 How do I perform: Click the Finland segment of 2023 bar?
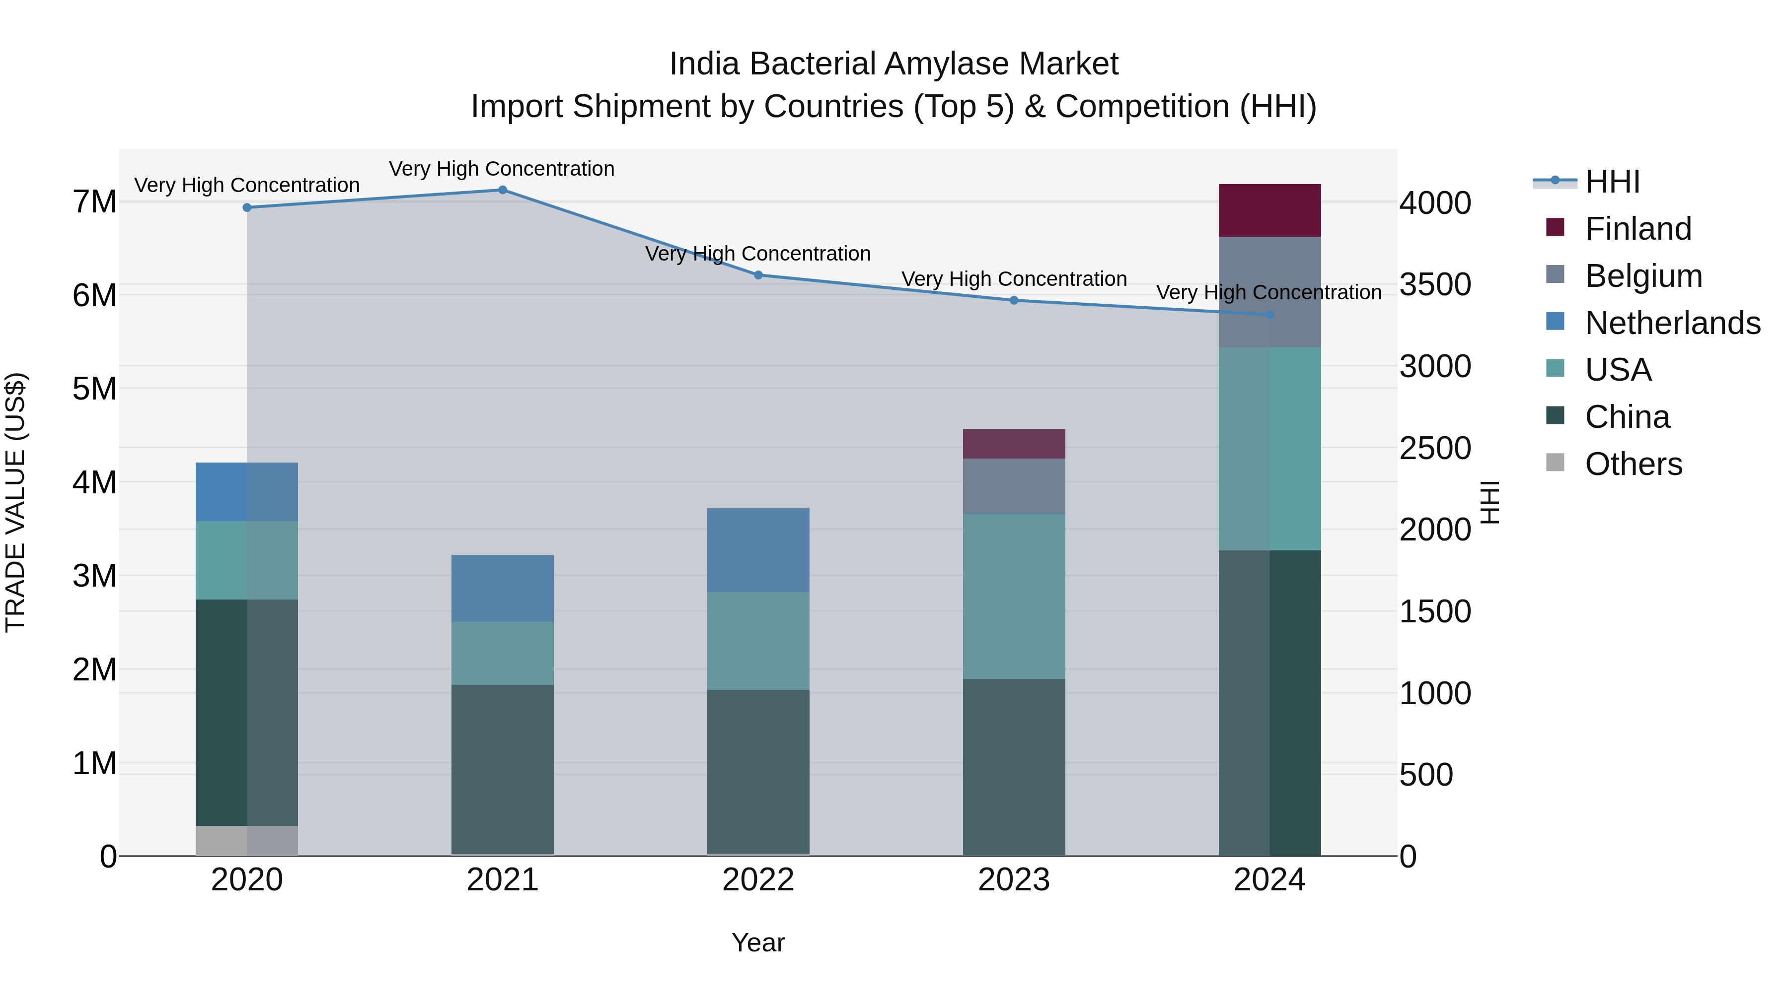(1014, 444)
